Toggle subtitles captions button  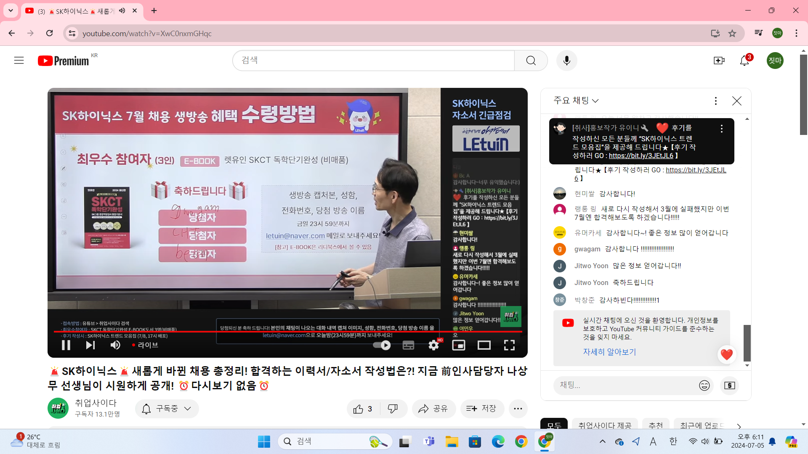[x=408, y=345]
